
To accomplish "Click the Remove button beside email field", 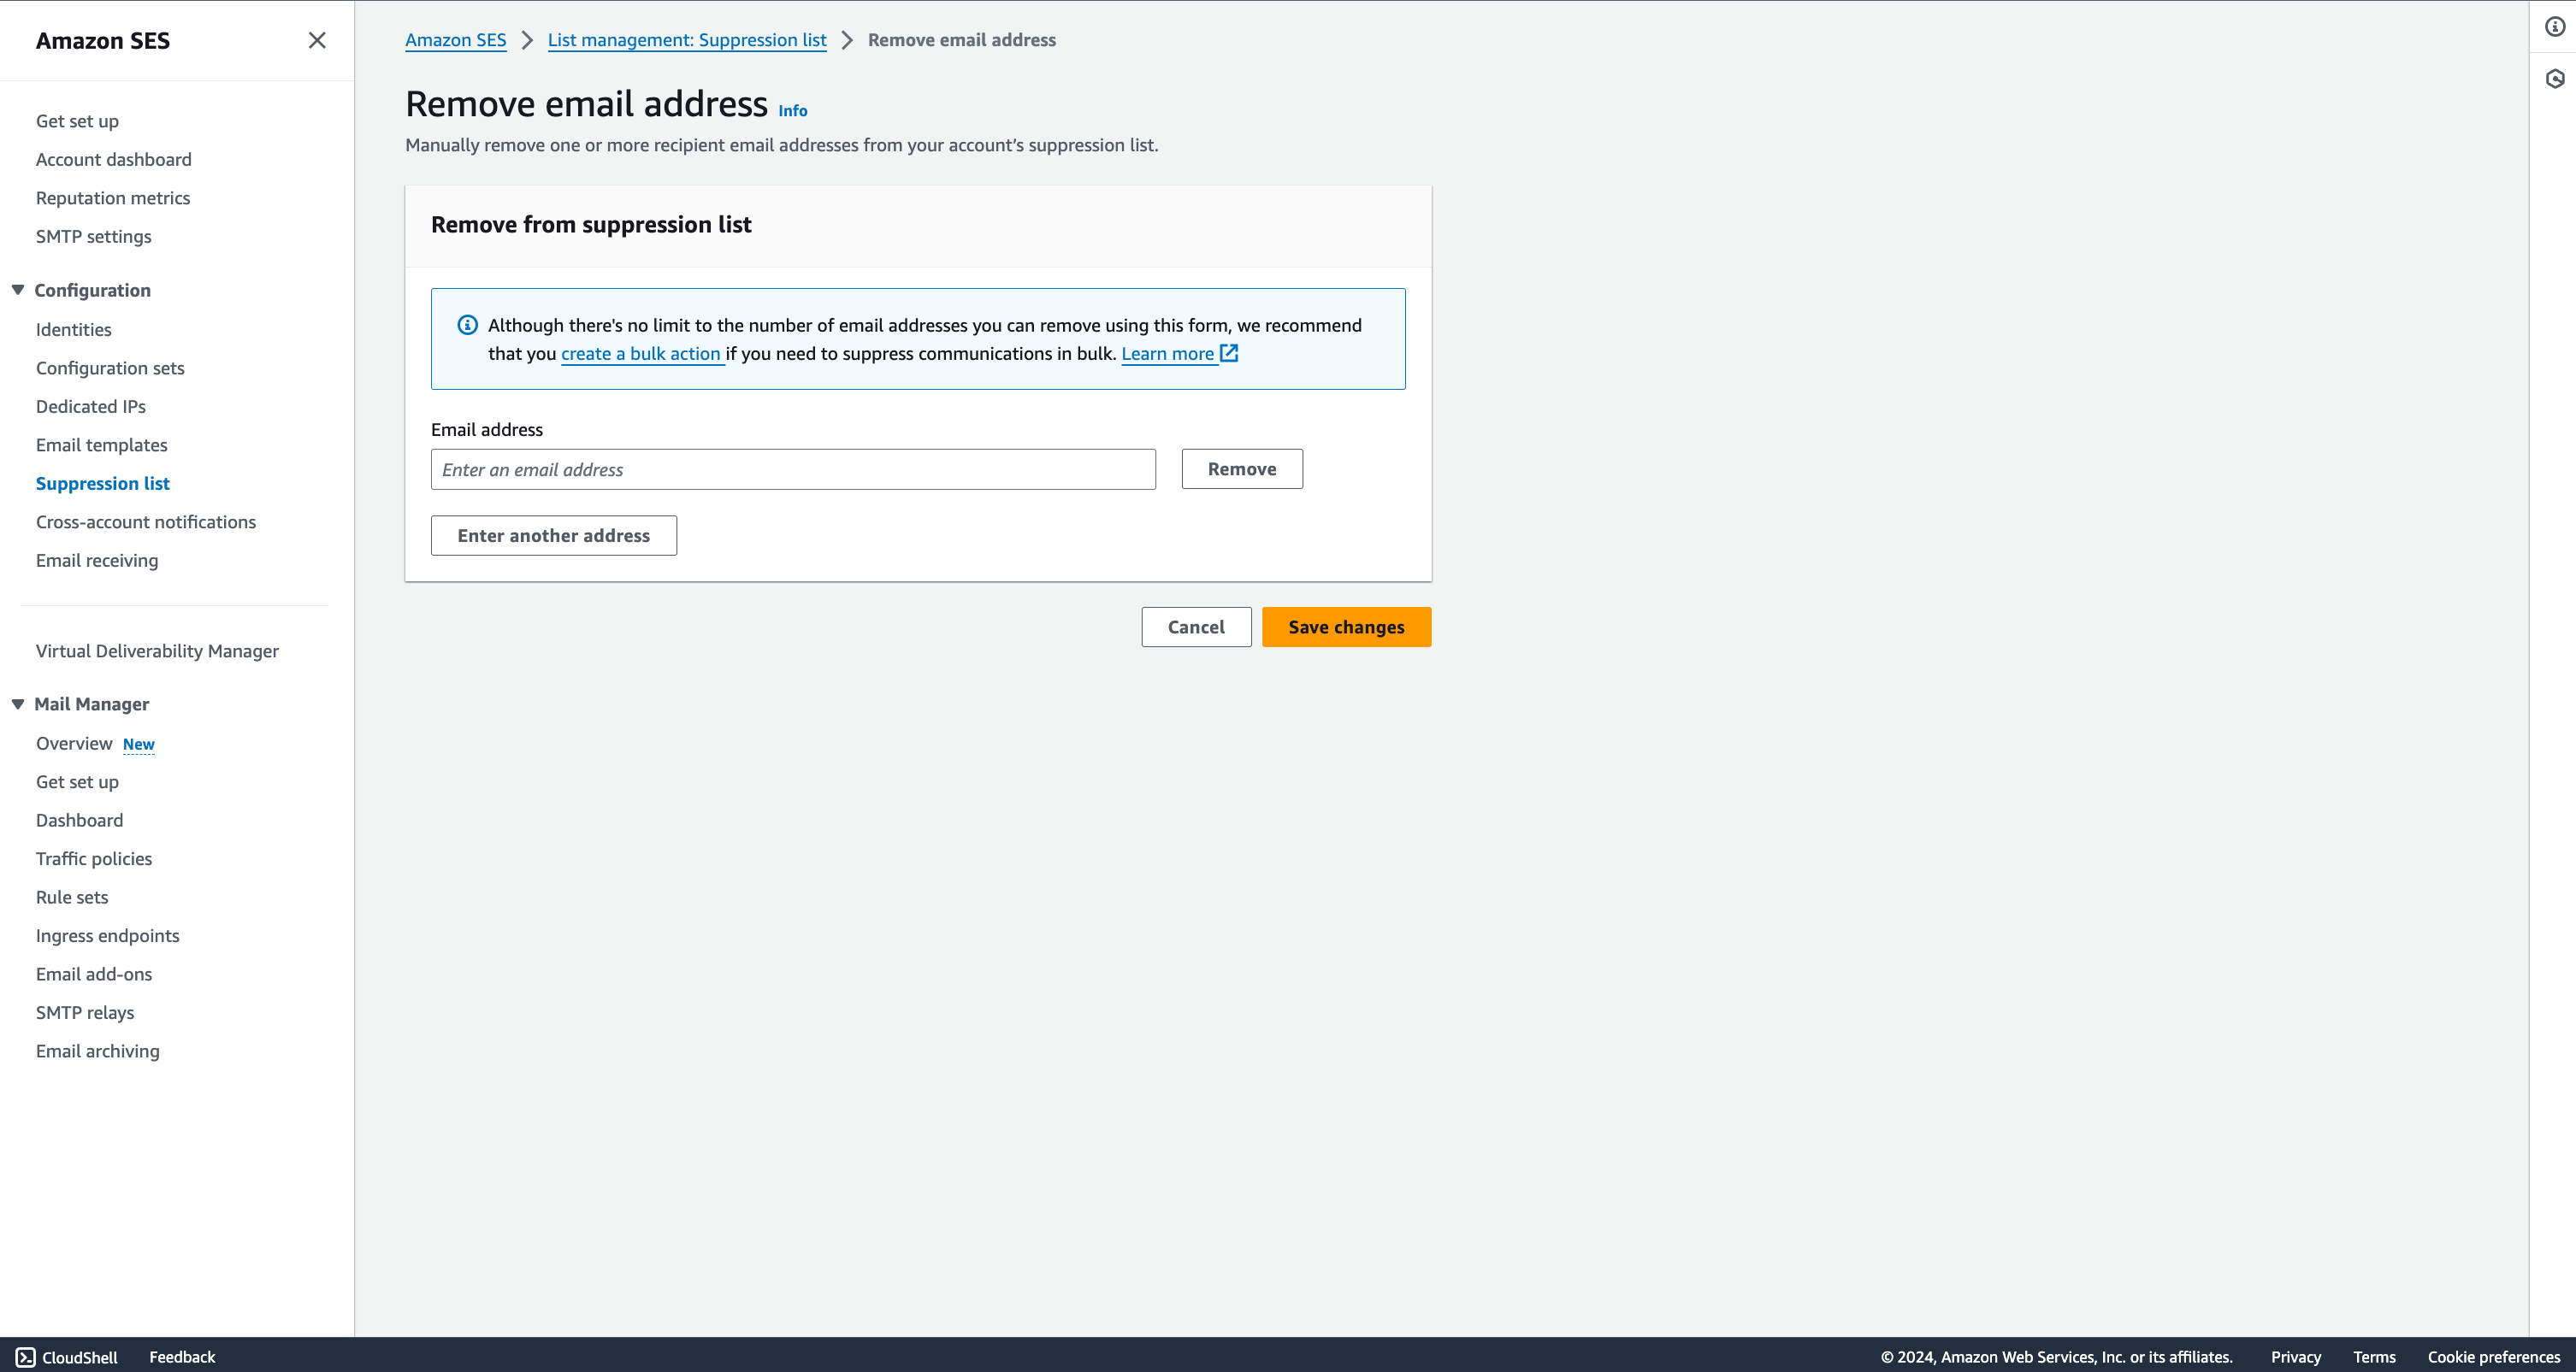I will (x=1242, y=468).
